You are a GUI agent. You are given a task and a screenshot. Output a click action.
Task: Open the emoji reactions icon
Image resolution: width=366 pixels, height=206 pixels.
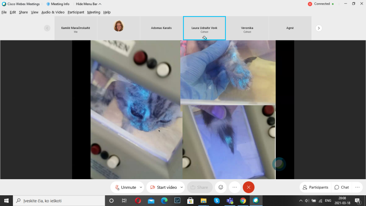pyautogui.click(x=221, y=187)
